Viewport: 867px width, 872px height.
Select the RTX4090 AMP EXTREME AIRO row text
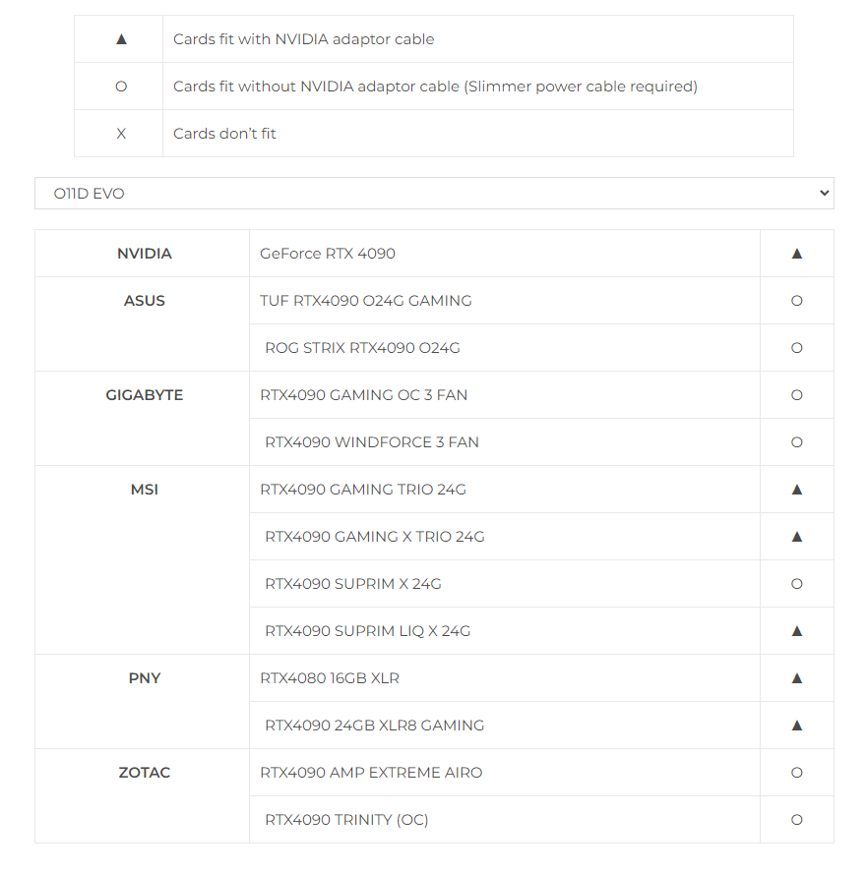(371, 773)
